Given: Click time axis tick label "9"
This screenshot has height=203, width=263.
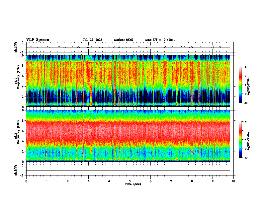Looking at the screenshot, I should pos(213,181).
